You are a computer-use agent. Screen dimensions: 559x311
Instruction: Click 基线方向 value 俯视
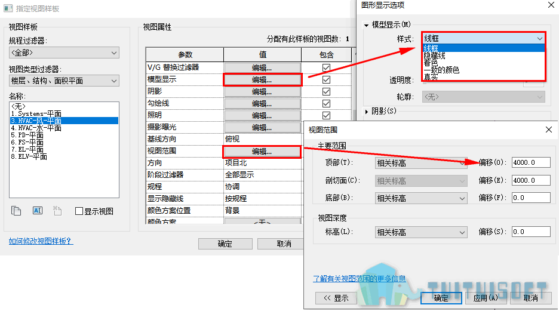(232, 139)
